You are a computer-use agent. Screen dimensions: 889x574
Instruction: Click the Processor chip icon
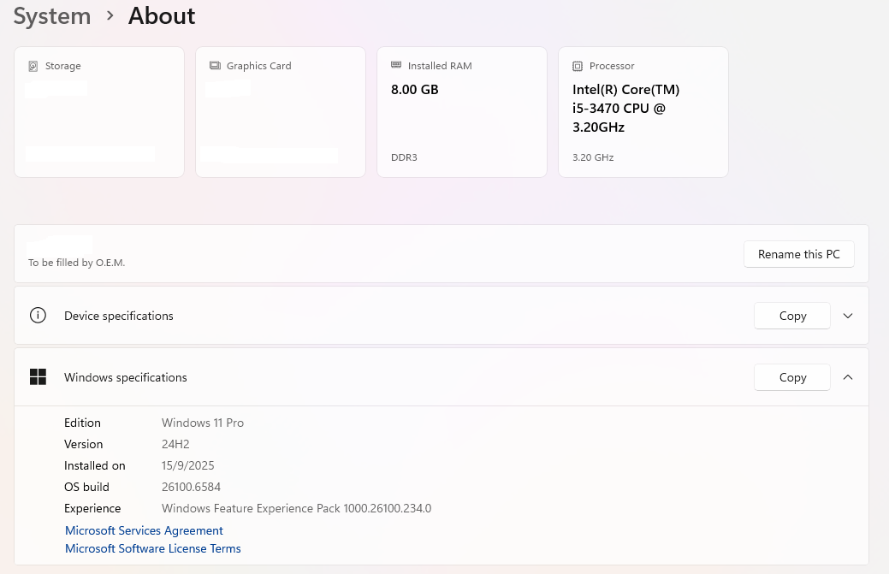point(578,66)
